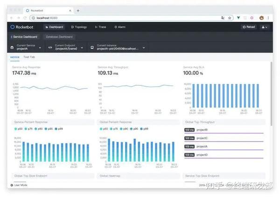Open a new browser tab

pos(78,11)
